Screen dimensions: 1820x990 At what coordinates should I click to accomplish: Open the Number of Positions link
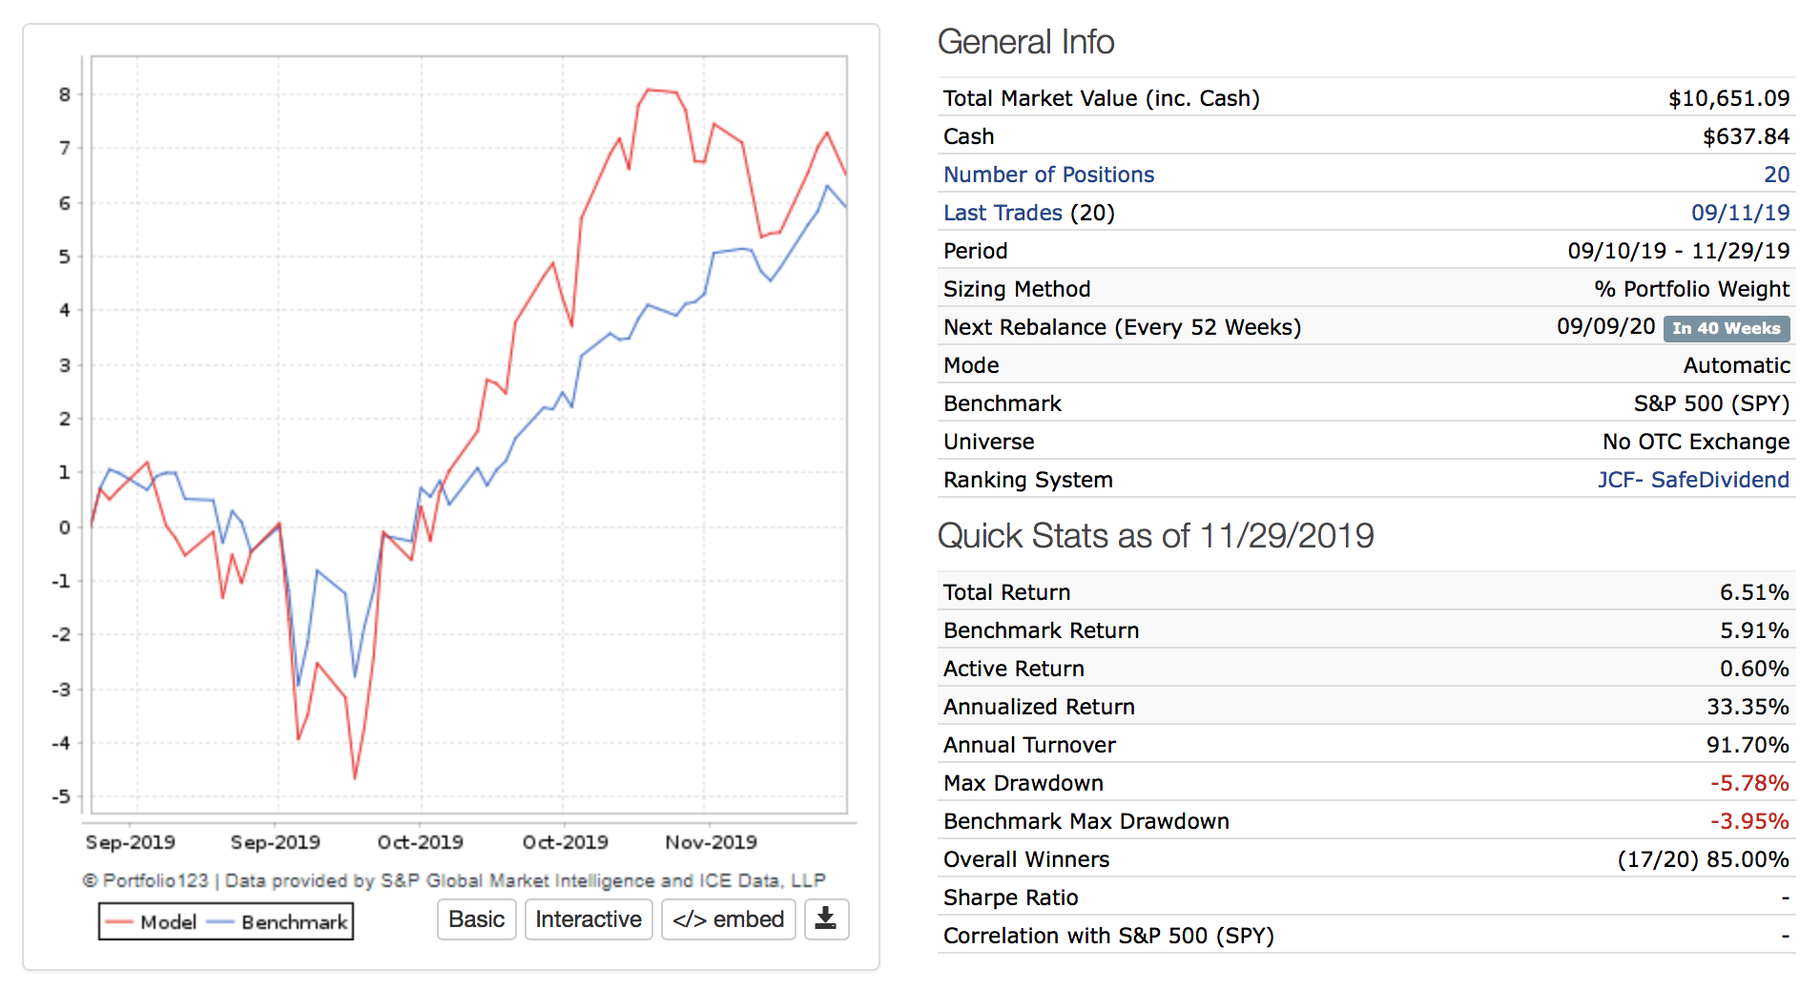(x=1048, y=175)
